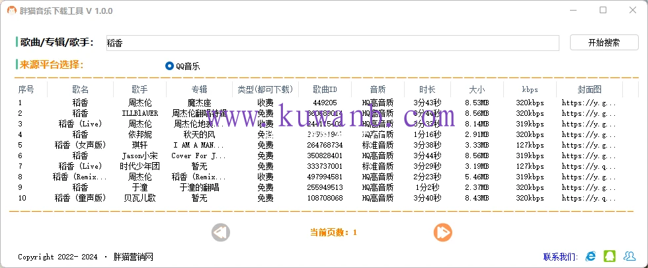This screenshot has width=648, height=268.
Task: Click the 1分16秒 duration cell
Action: [x=427, y=134]
